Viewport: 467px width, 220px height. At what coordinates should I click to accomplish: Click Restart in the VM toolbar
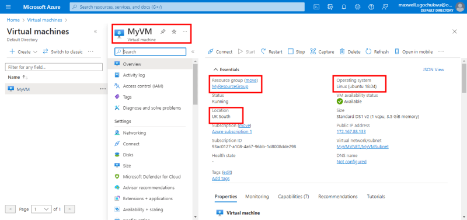tap(271, 52)
